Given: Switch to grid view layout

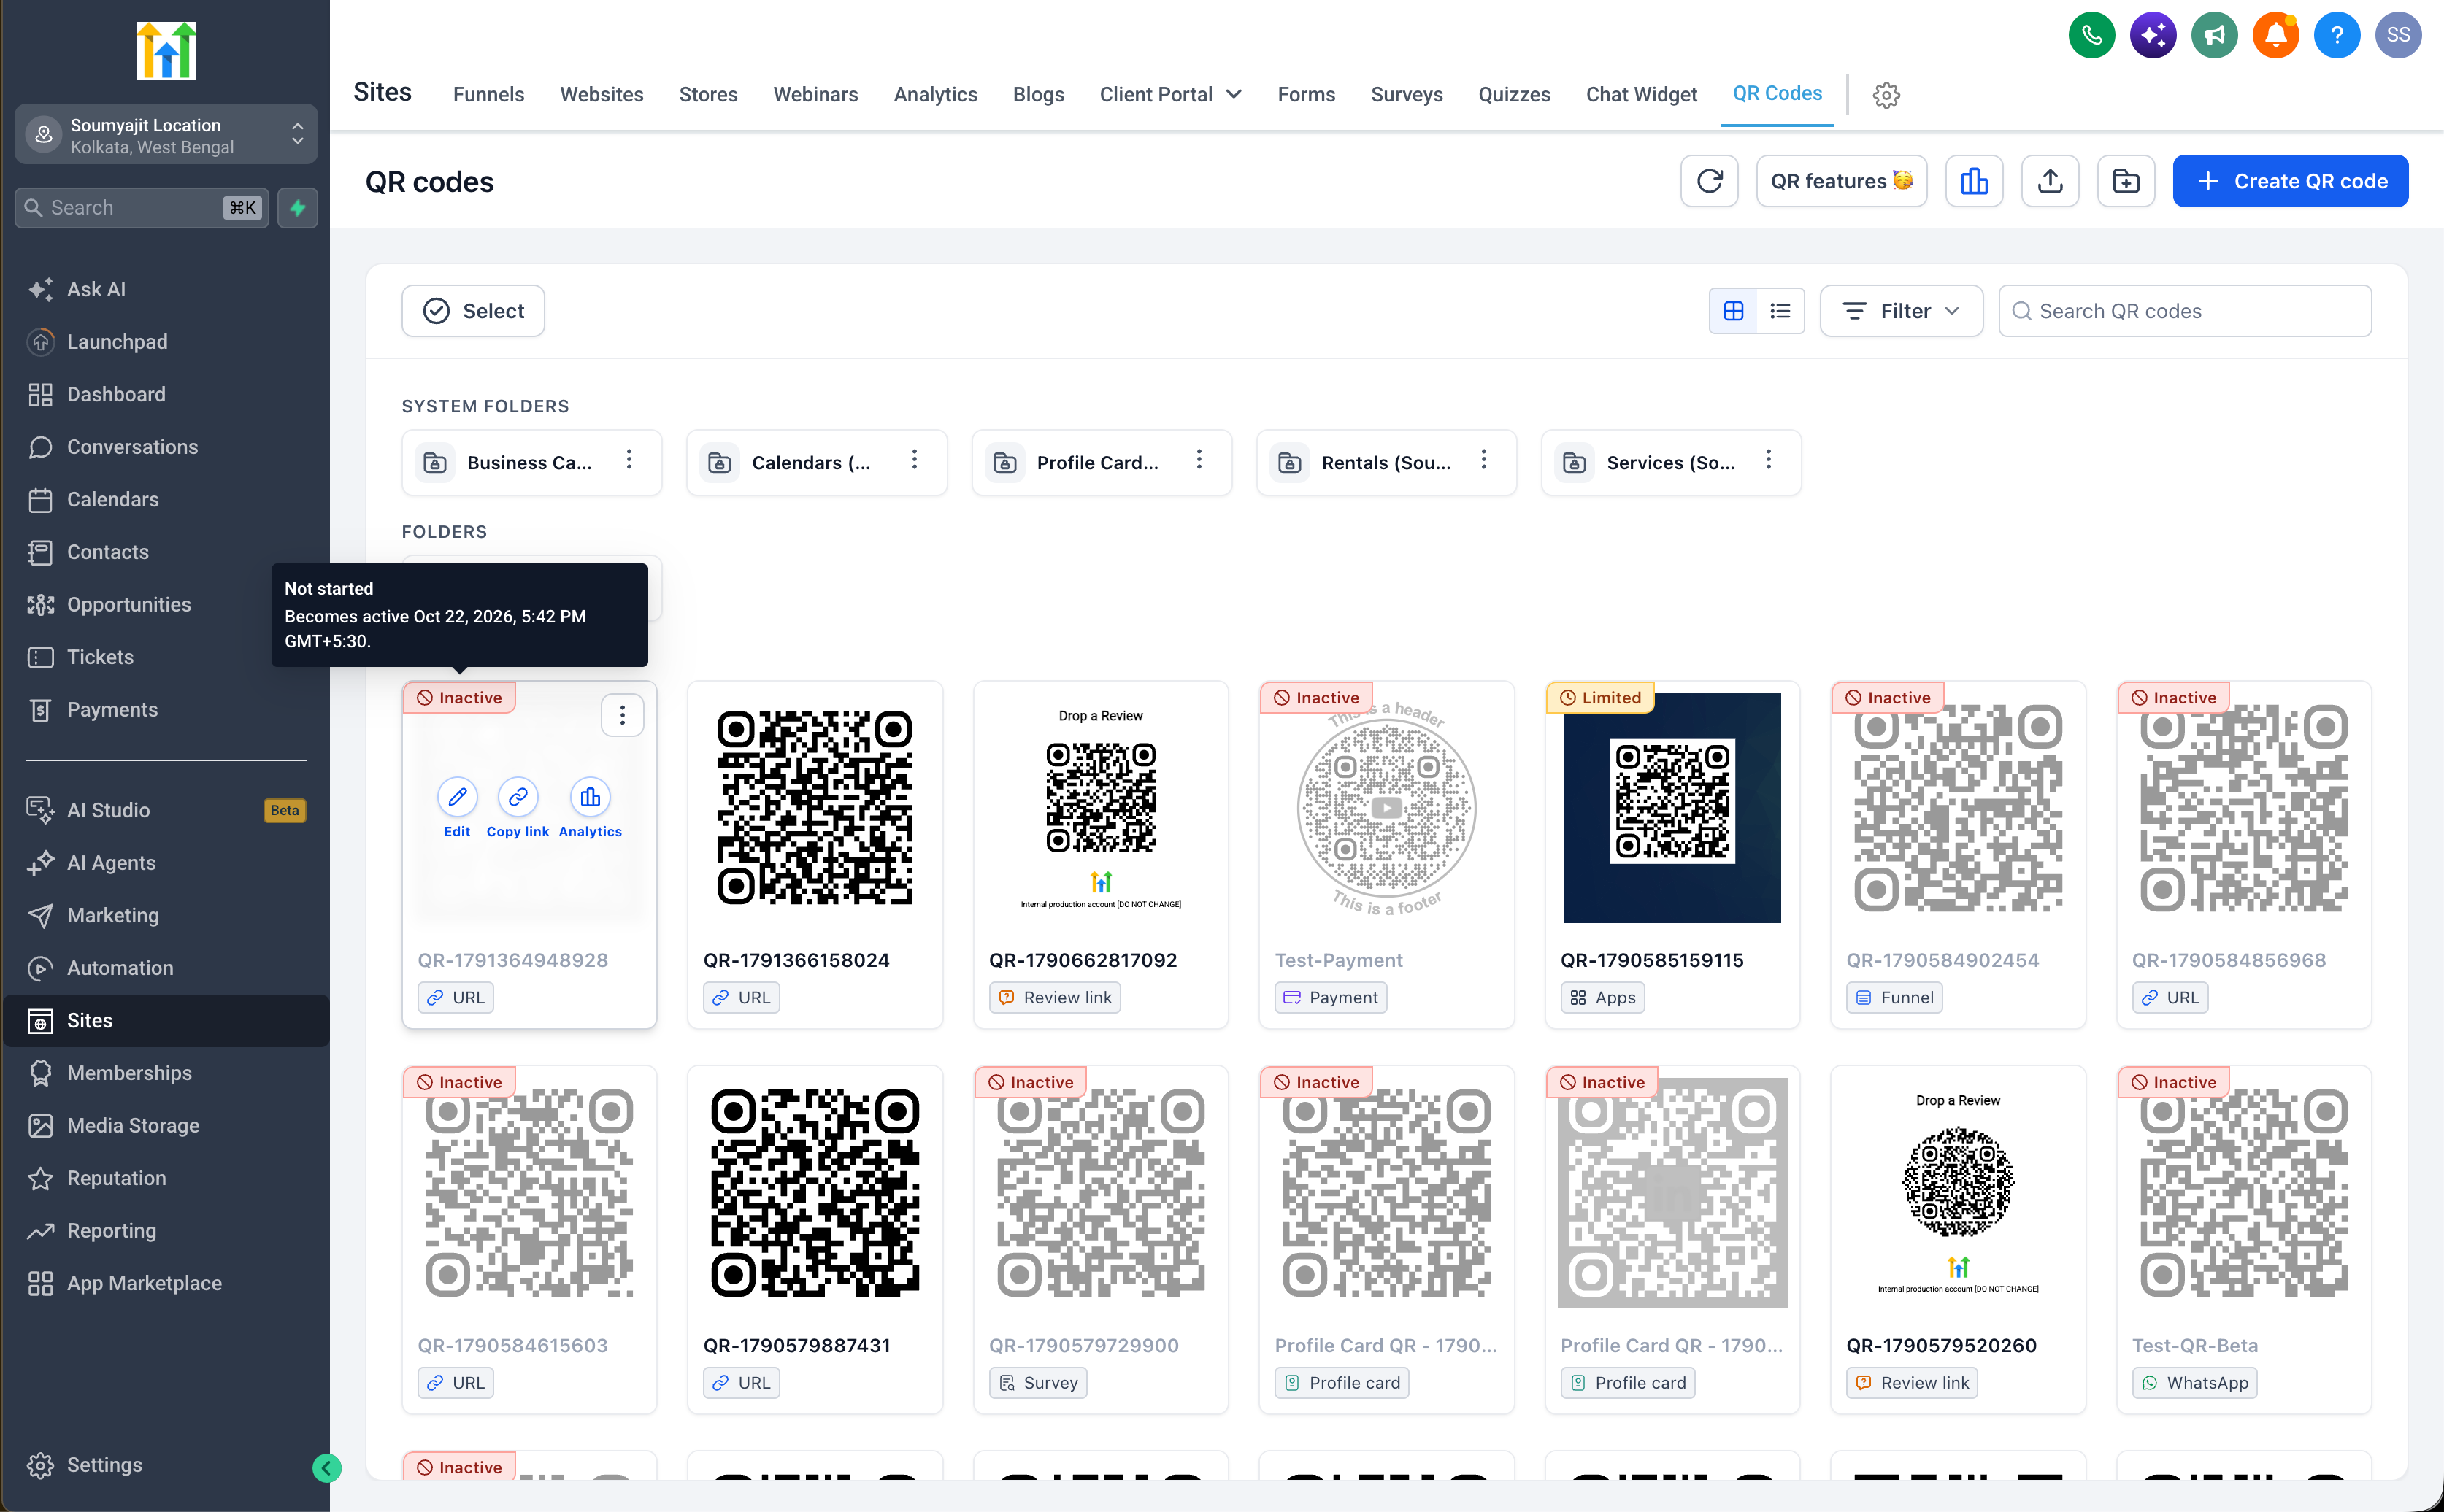Looking at the screenshot, I should pyautogui.click(x=1734, y=311).
